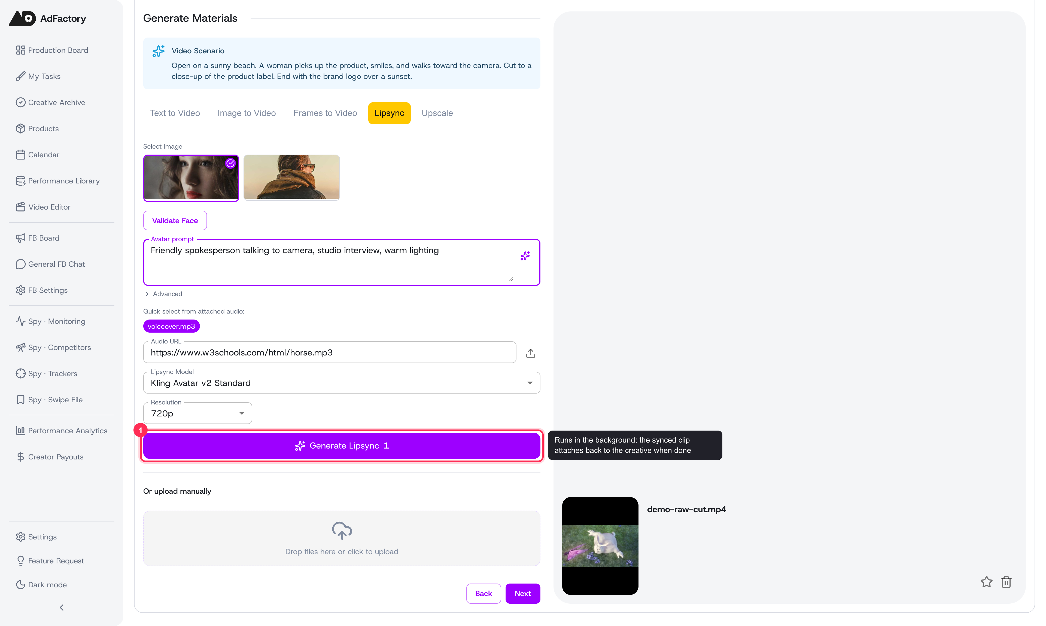Image resolution: width=1046 pixels, height=626 pixels.
Task: Click the Back button
Action: pos(483,594)
